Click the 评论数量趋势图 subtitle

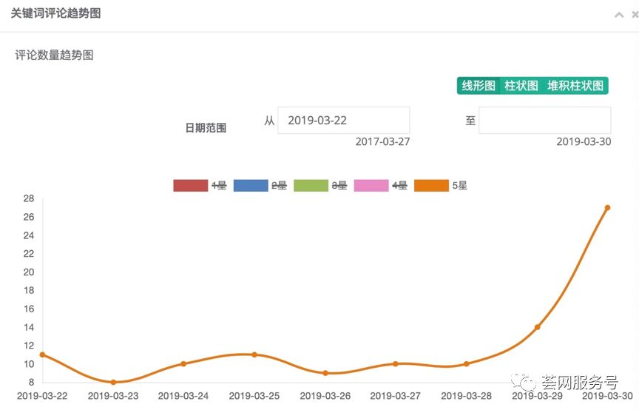tap(54, 55)
